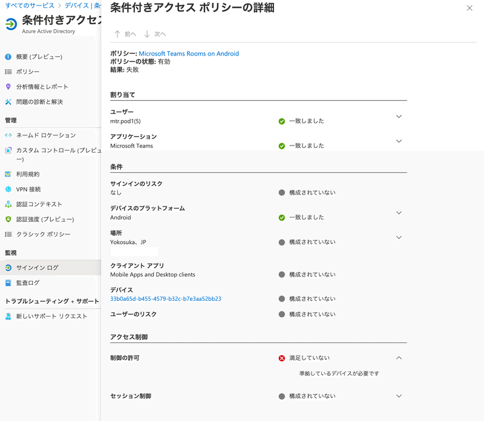Click the up arrow icon beside 前へ
The width and height of the screenshot is (484, 421).
click(117, 34)
